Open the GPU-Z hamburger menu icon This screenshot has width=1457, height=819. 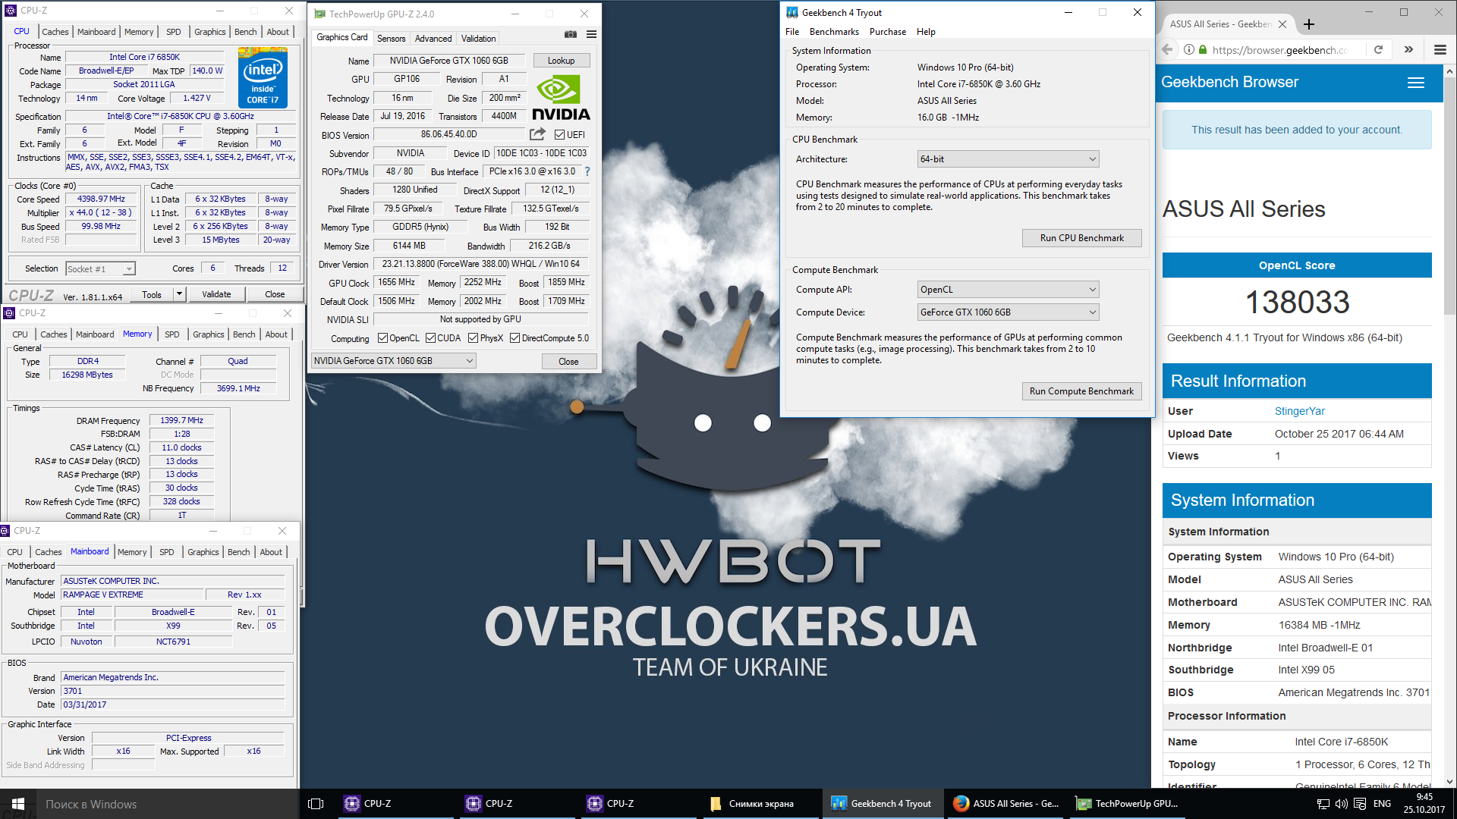coord(591,34)
